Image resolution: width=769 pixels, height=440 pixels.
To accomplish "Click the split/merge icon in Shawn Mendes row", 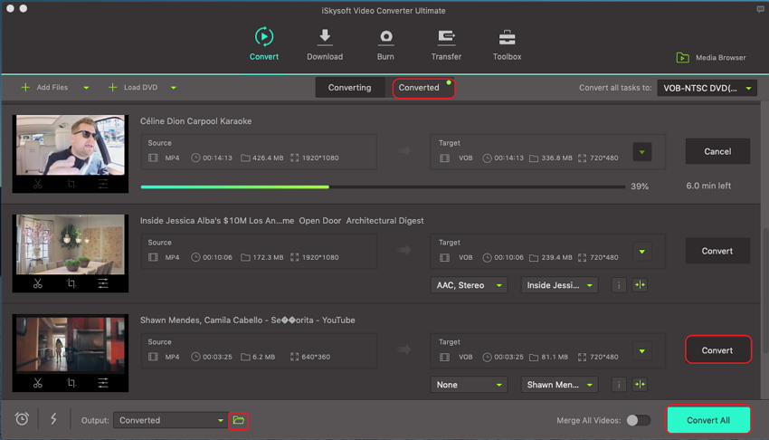I will pos(640,385).
